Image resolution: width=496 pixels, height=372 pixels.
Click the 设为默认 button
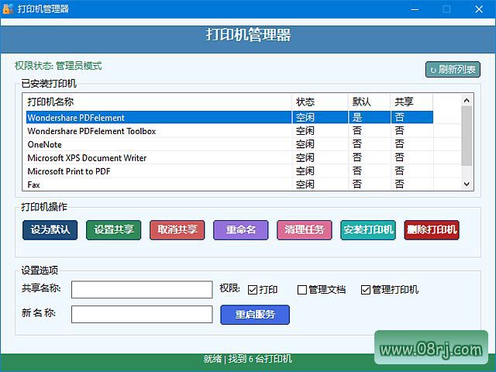[50, 229]
